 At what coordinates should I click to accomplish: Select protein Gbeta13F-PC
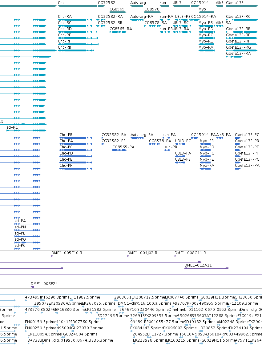pos(247,135)
